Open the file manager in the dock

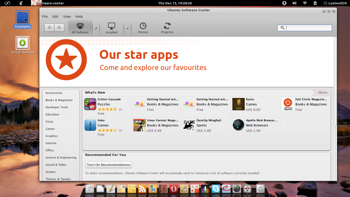click(x=90, y=189)
